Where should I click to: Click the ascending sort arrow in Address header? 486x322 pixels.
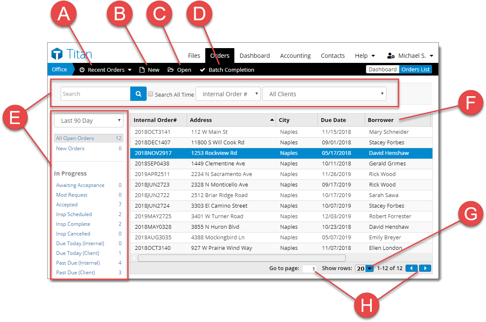[272, 120]
